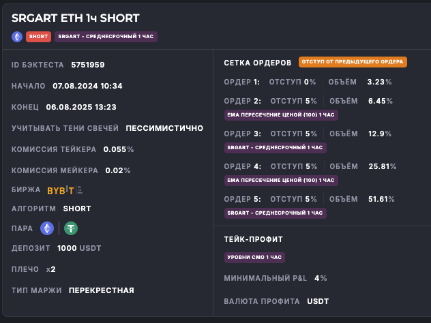Click the Ethereum coin icon in the ПАРА row
Screen dimensions: 431x323
coord(47,229)
